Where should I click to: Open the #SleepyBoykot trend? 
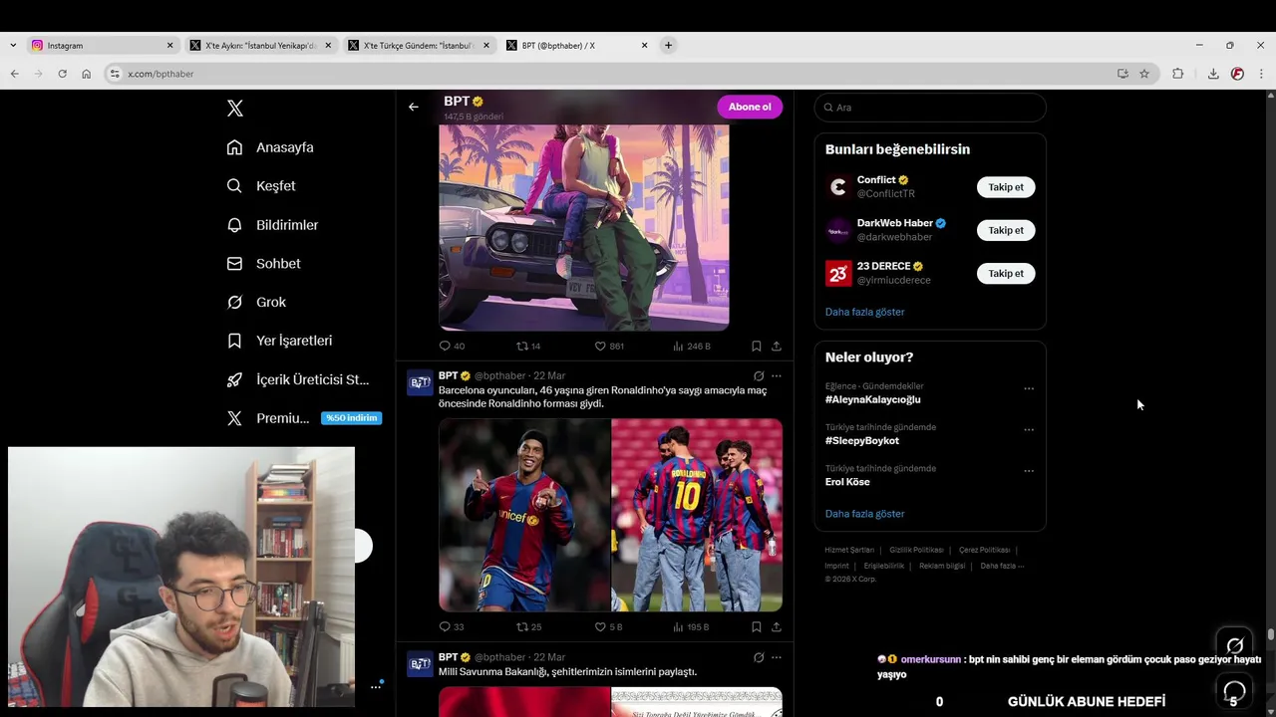pos(862,440)
